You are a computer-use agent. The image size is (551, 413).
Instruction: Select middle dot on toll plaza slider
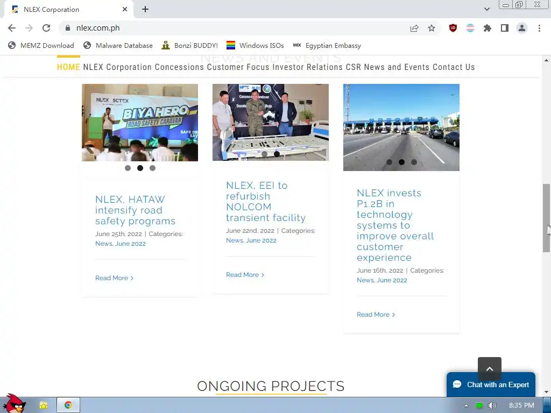401,162
